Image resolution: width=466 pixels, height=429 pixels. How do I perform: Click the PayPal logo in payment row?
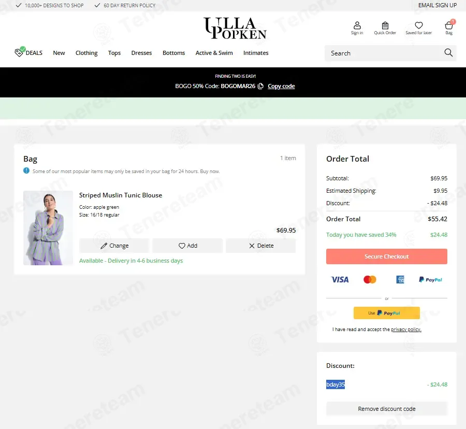[x=430, y=279]
